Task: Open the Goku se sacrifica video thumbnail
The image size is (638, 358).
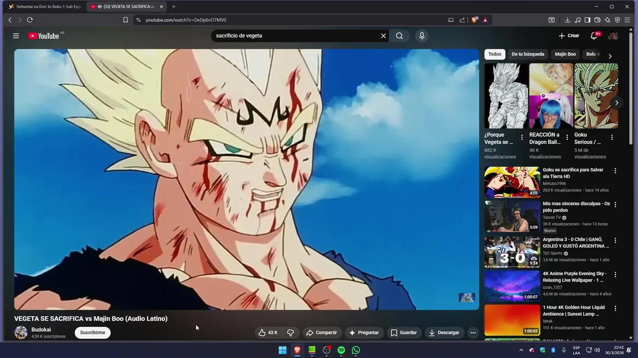Action: tap(512, 182)
